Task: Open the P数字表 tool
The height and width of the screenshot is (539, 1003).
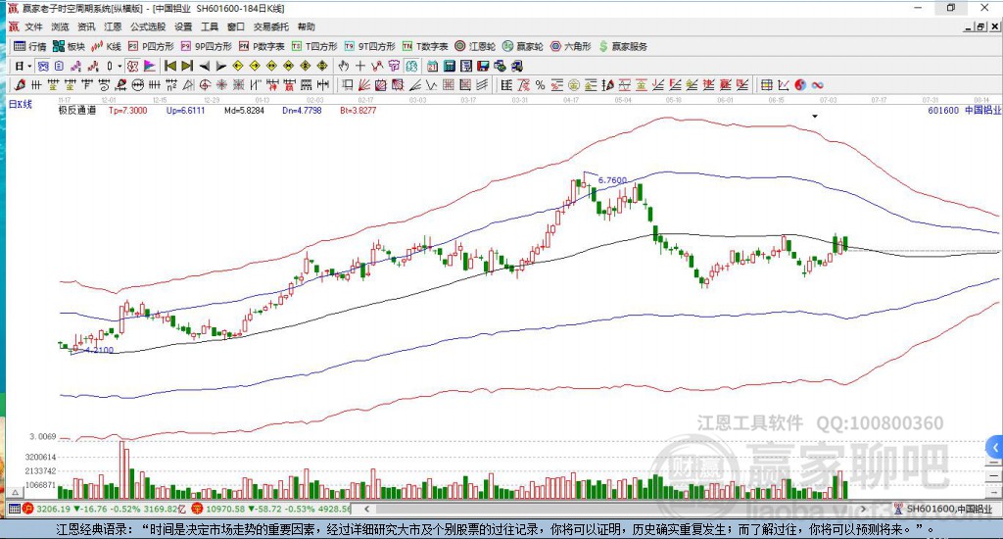Action: click(262, 47)
